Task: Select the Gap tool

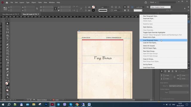Action: [x=7, y=32]
